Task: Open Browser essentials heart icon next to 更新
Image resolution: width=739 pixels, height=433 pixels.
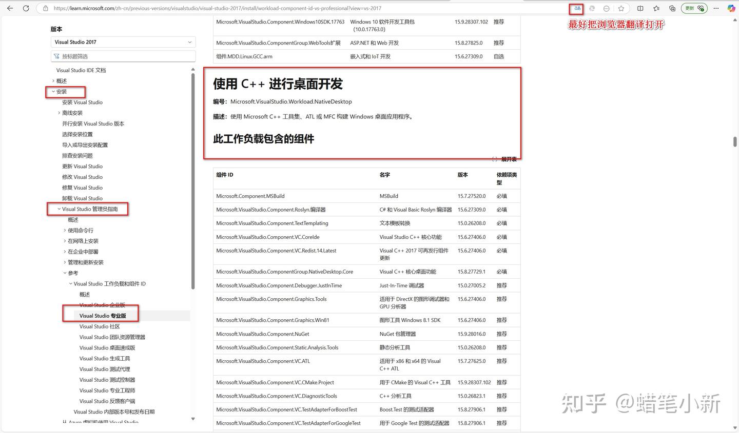Action: pos(700,8)
